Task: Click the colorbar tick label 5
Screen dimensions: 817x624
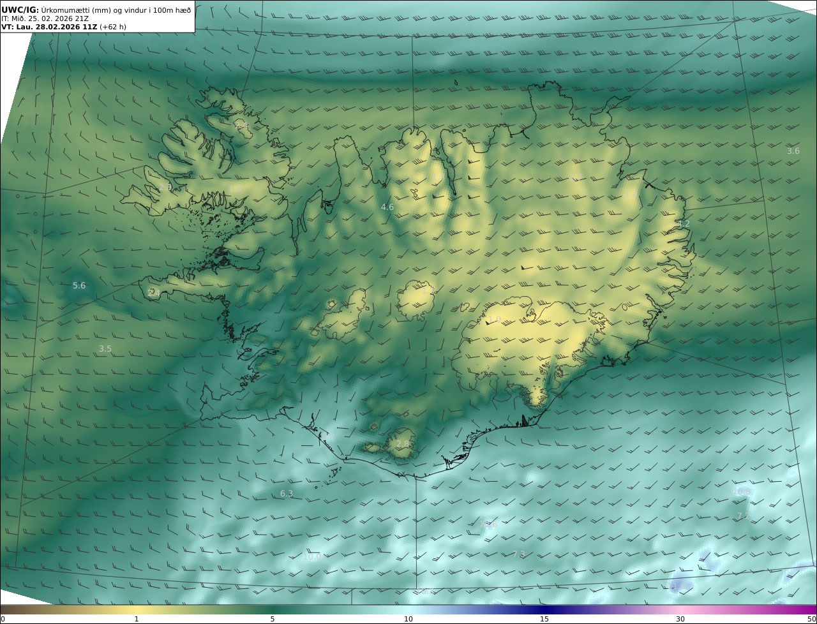Action: point(273,619)
